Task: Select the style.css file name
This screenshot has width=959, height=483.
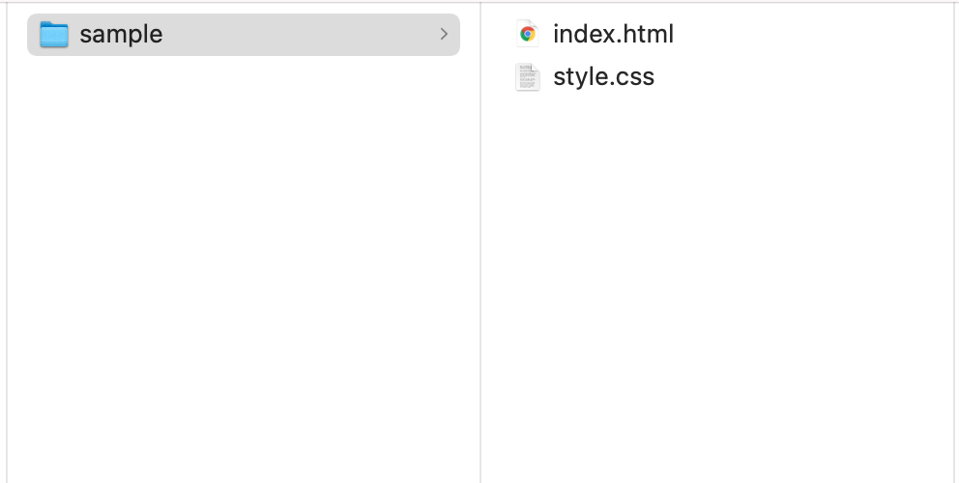Action: coord(603,77)
